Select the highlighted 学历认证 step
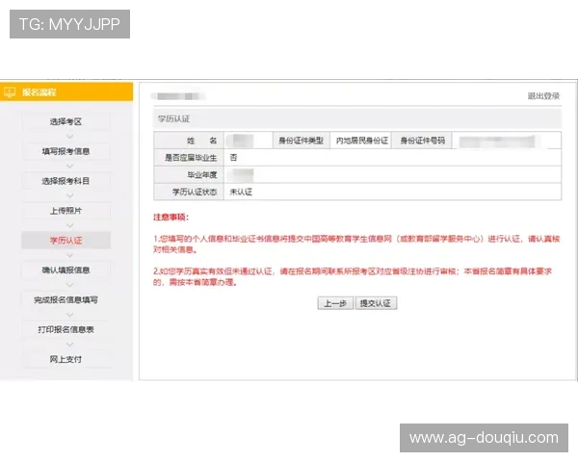This screenshot has width=578, height=462. (66, 241)
